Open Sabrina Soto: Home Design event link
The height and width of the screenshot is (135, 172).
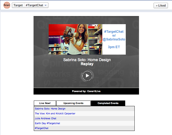50,109
